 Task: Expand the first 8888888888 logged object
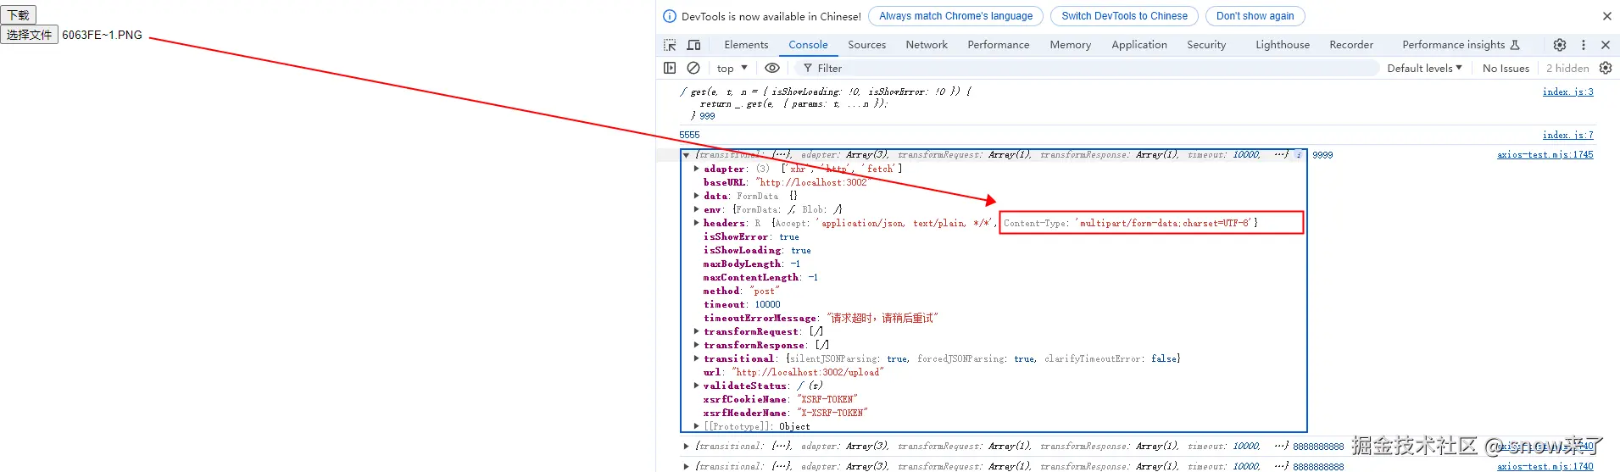coord(686,446)
